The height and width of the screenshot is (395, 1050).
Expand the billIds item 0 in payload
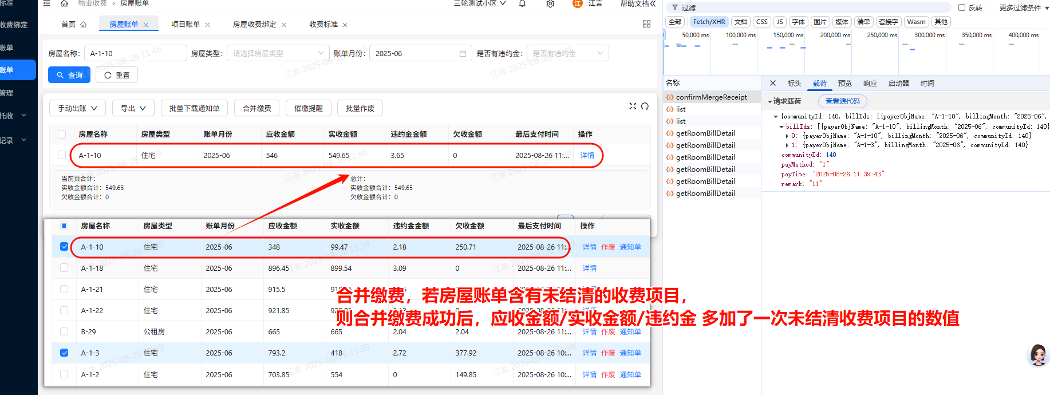(787, 136)
